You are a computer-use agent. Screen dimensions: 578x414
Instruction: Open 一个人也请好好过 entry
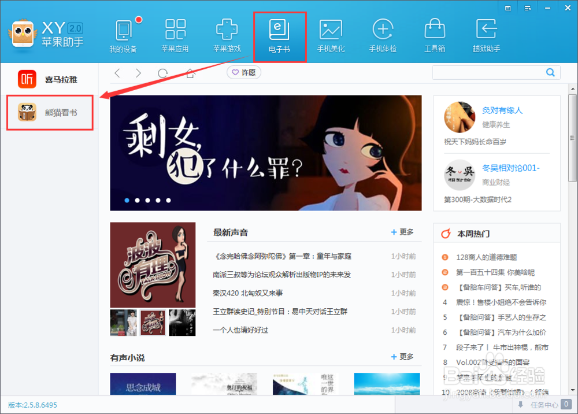(x=240, y=330)
